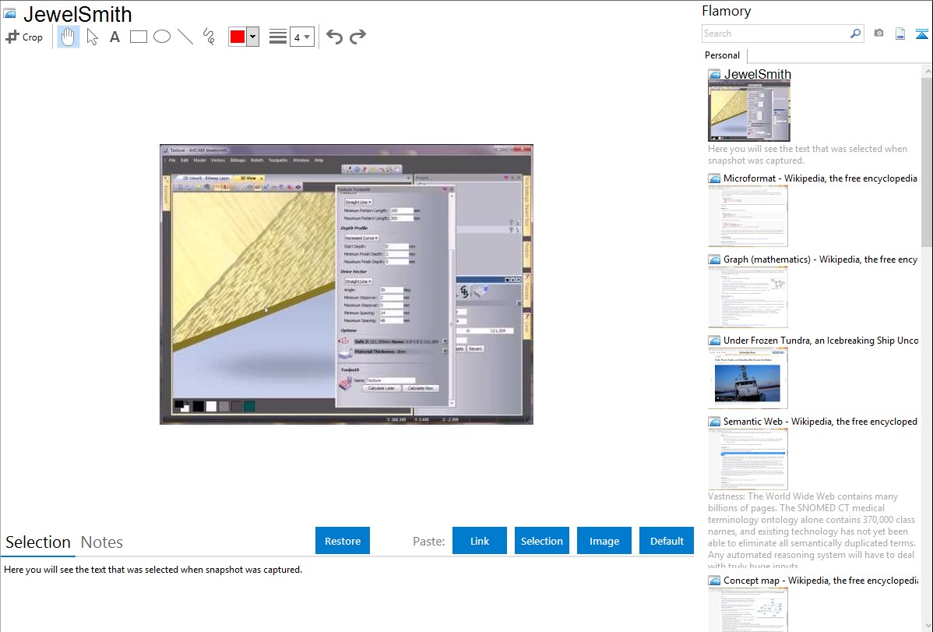Screen dimensions: 933x632
Task: Click the main JewelSmith snapshot preview image
Action: point(347,284)
